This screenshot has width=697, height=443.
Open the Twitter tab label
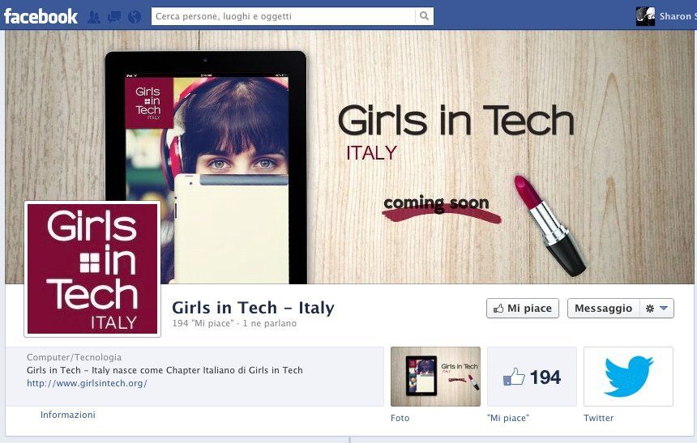click(598, 418)
